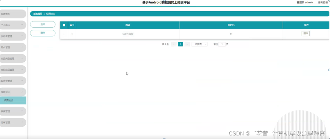Expand the 个人中心 sidebar menu

13,25
